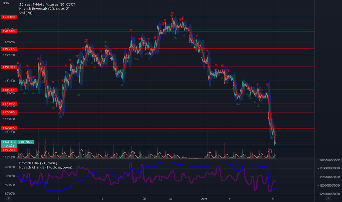Screen dimensions: 342x202
Task: Click the ZNU2022 symbol tag
Action: (26, 142)
